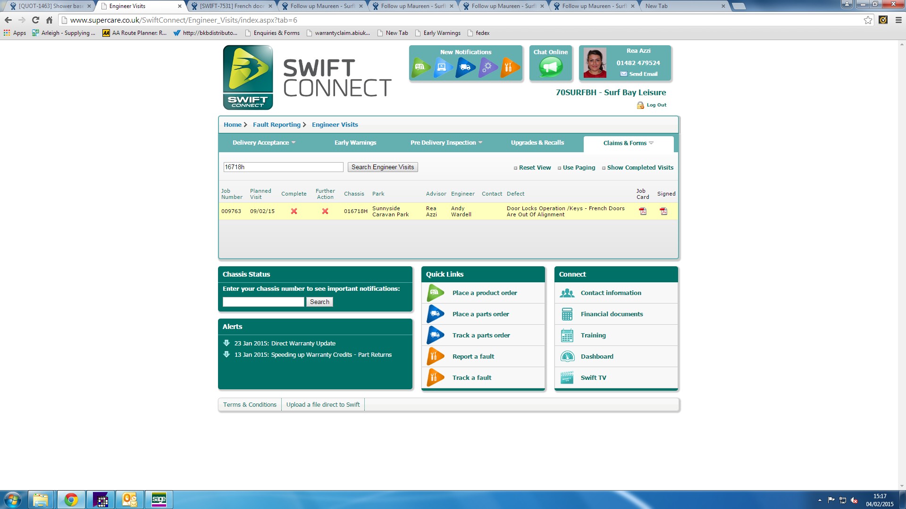The image size is (906, 509).
Task: Expand the Delivery Acceptance dropdown menu
Action: point(264,143)
